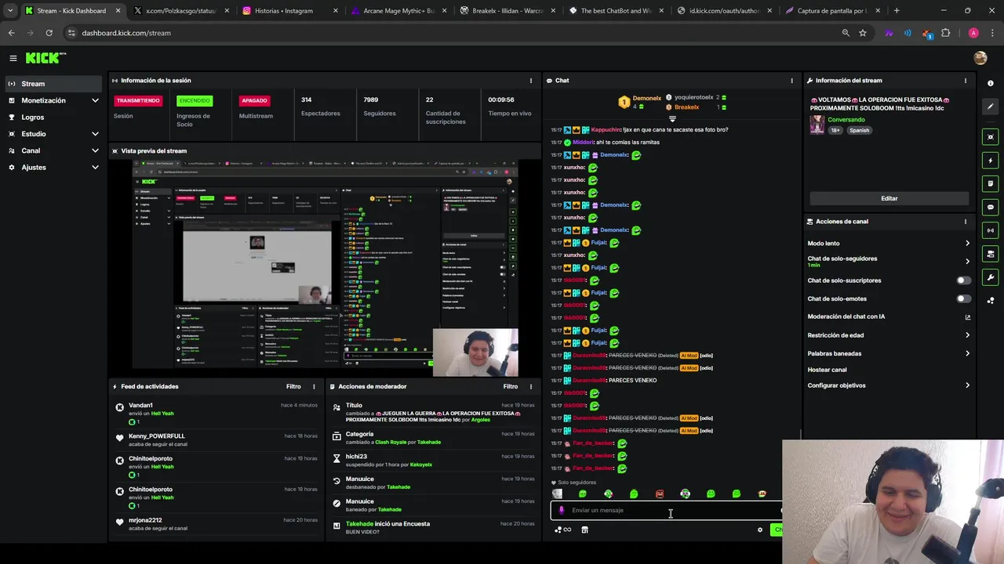Click the Vandan1 username in activity feed
1004x564 pixels.
point(140,405)
